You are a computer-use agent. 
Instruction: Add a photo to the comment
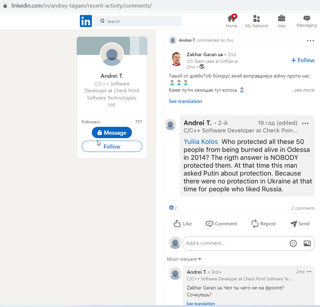point(307,243)
